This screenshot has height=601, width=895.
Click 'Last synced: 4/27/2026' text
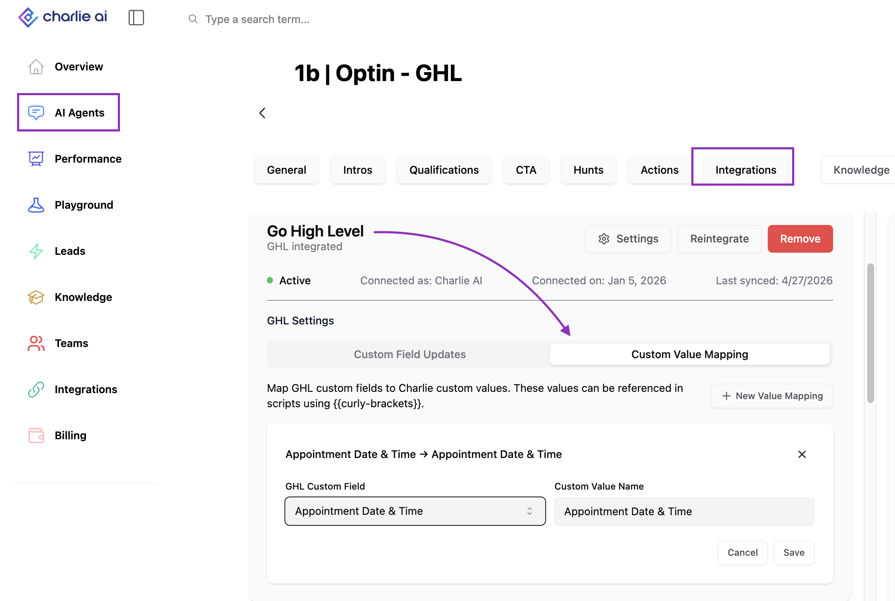774,280
